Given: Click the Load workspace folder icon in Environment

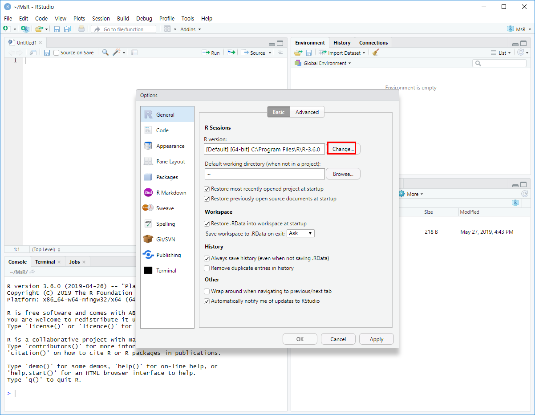Looking at the screenshot, I should (298, 53).
